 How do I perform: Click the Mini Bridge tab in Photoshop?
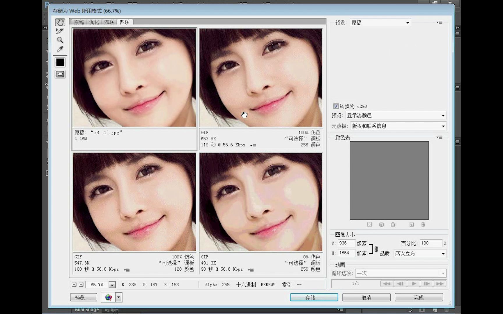[x=87, y=310]
